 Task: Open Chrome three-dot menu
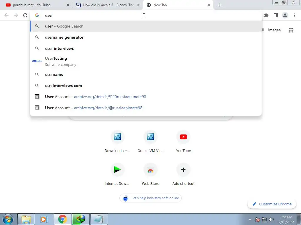click(295, 15)
